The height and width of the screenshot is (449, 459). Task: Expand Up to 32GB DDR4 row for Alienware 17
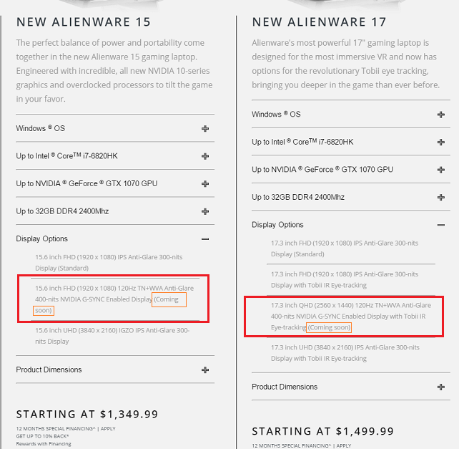[351, 197]
